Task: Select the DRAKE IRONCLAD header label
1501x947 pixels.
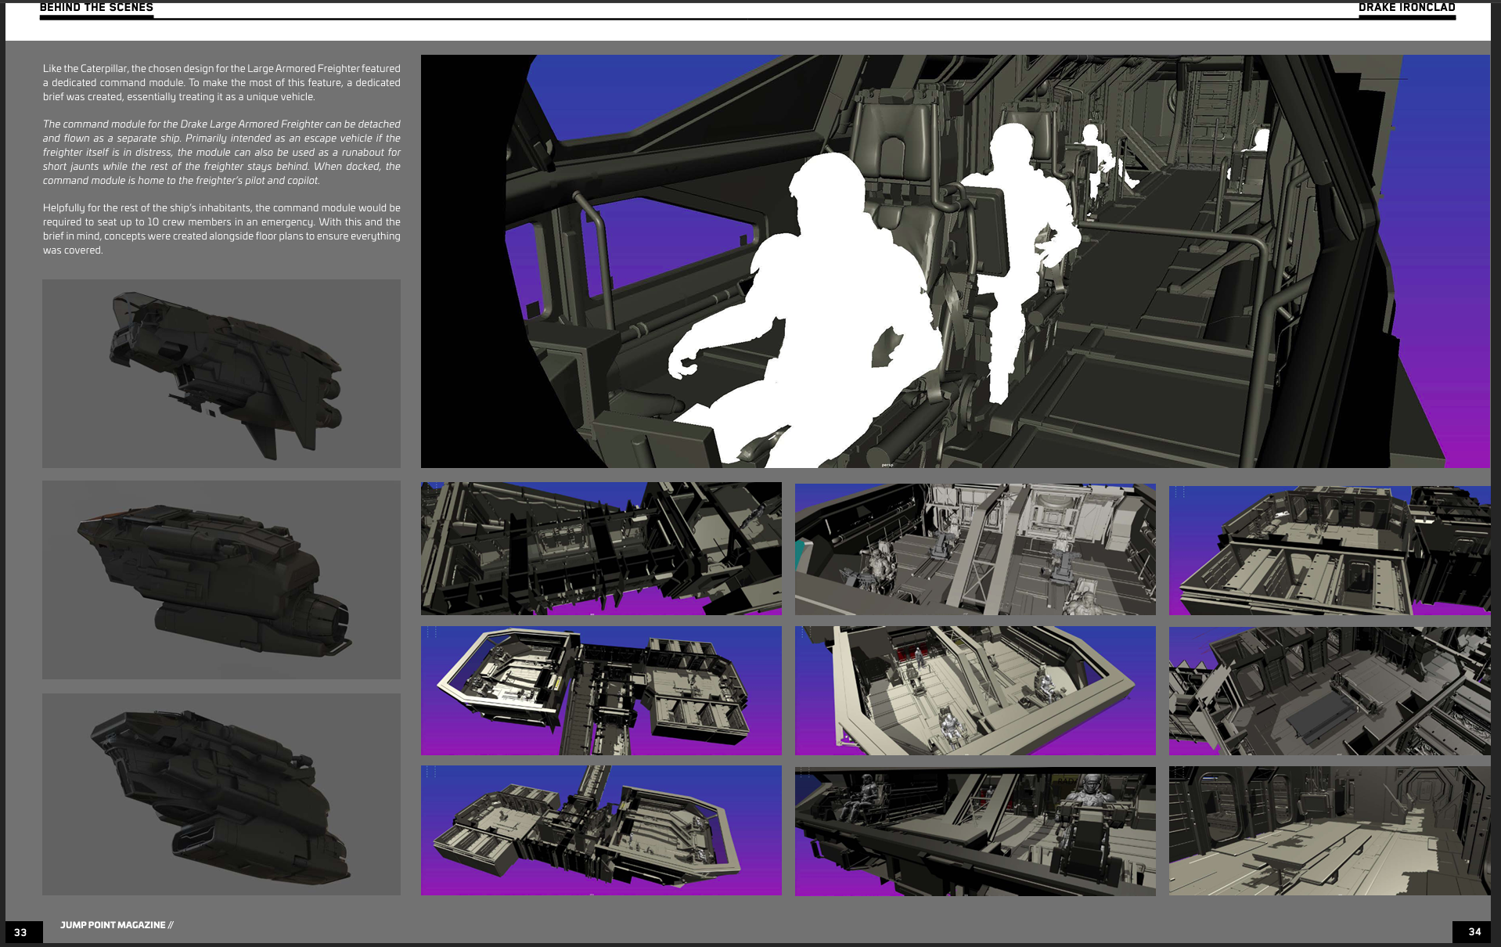Action: 1407,8
